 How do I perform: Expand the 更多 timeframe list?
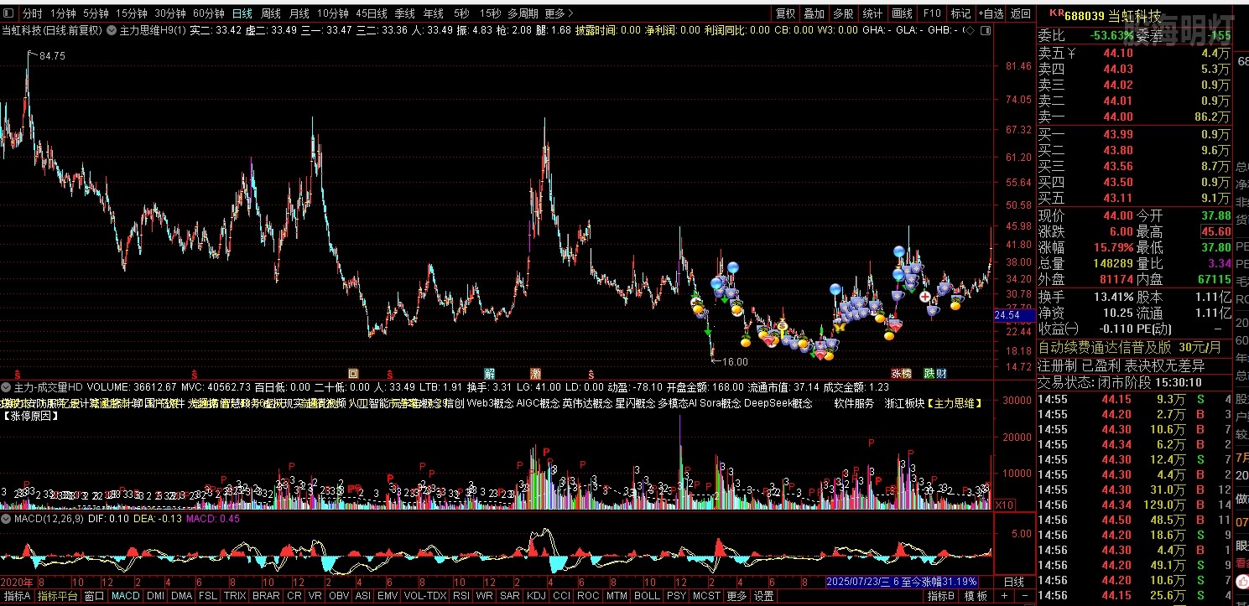pyautogui.click(x=559, y=13)
